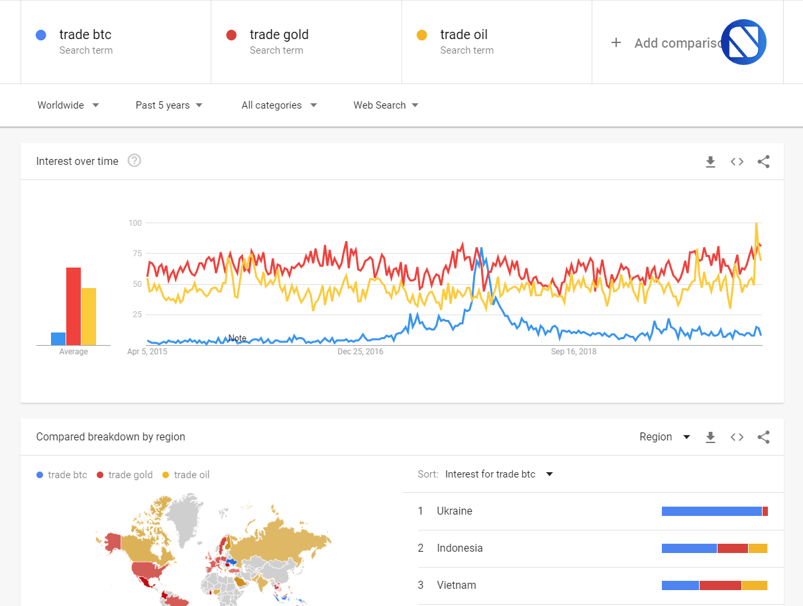This screenshot has height=606, width=803.
Task: Edit the trade gold search term
Action: coord(306,42)
